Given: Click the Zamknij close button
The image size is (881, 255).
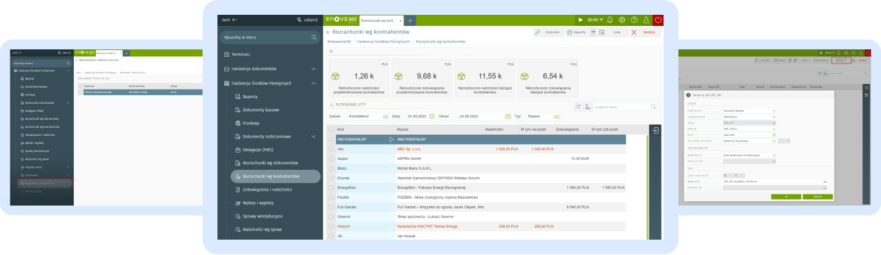Looking at the screenshot, I should (x=646, y=31).
